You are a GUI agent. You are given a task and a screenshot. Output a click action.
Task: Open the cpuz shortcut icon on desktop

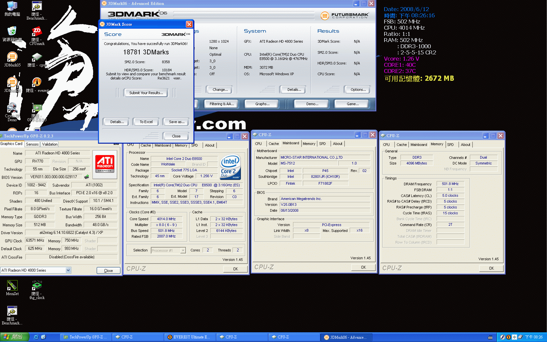click(37, 60)
